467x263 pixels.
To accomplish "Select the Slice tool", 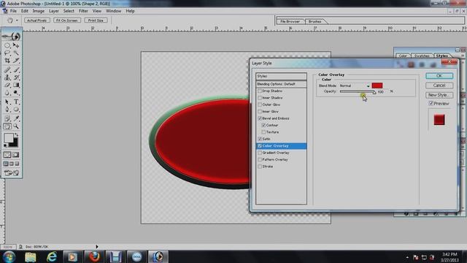I will [x=16, y=61].
